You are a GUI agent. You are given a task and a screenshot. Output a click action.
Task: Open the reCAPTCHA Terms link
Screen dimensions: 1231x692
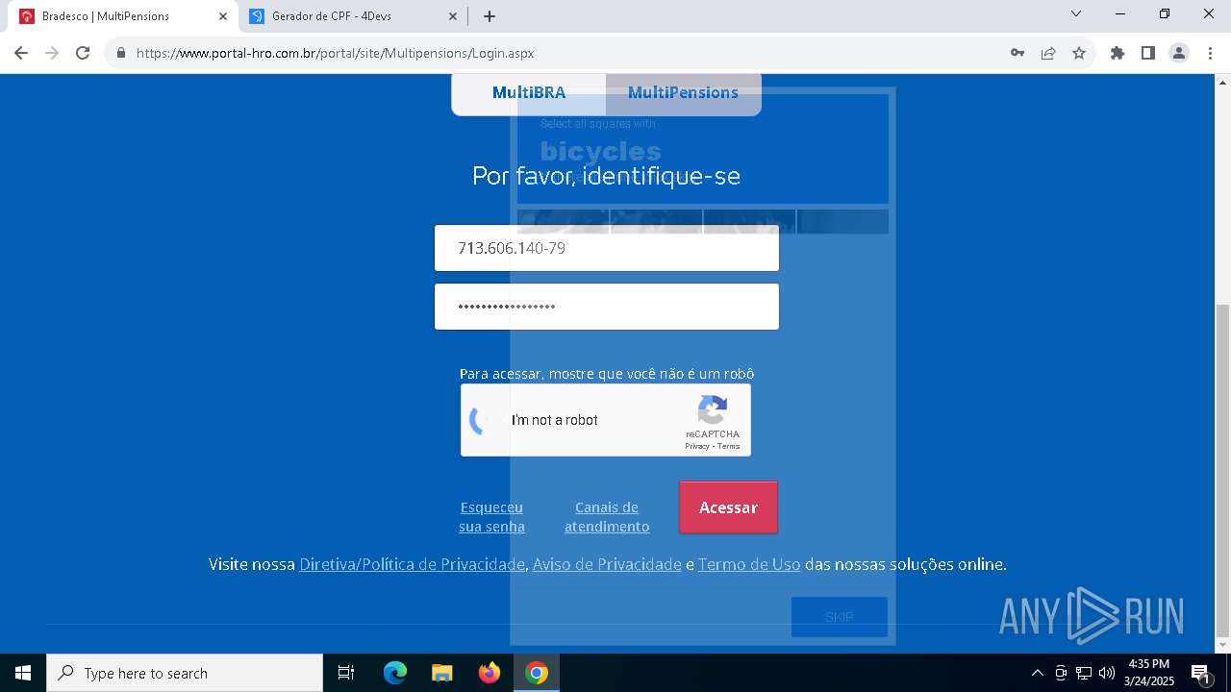[x=729, y=447]
